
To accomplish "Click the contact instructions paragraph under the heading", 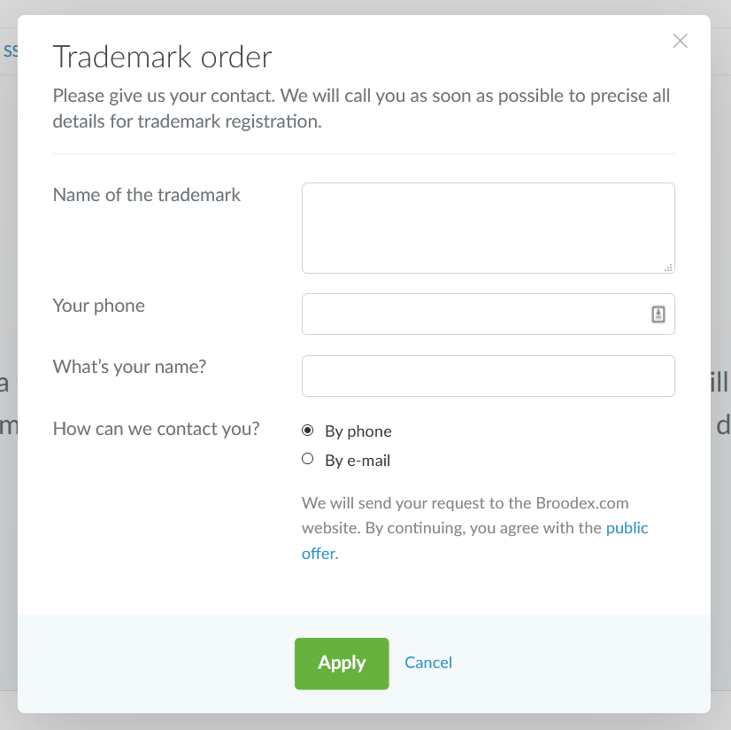I will (361, 108).
